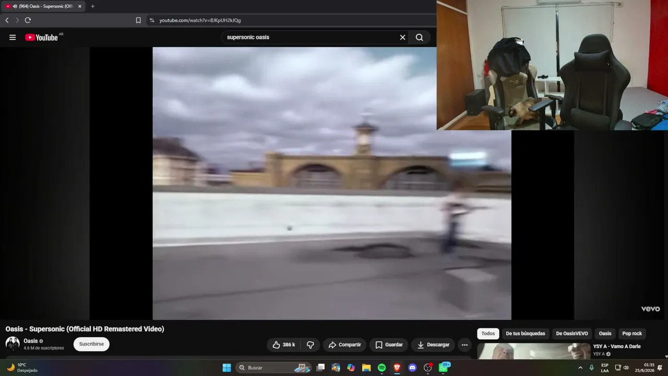
Task: Select the De tus búsquedas chip
Action: coord(525,334)
